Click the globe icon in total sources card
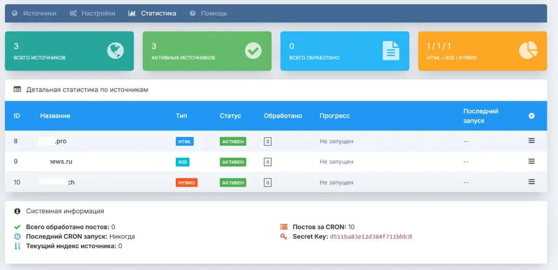The height and width of the screenshot is (270, 558). click(115, 51)
